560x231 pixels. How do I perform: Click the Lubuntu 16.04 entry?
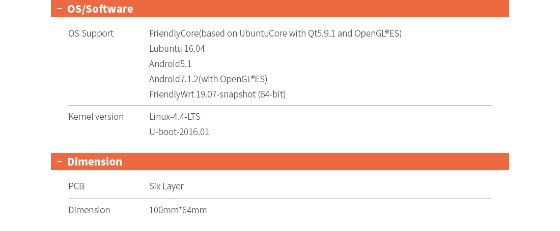tap(177, 49)
